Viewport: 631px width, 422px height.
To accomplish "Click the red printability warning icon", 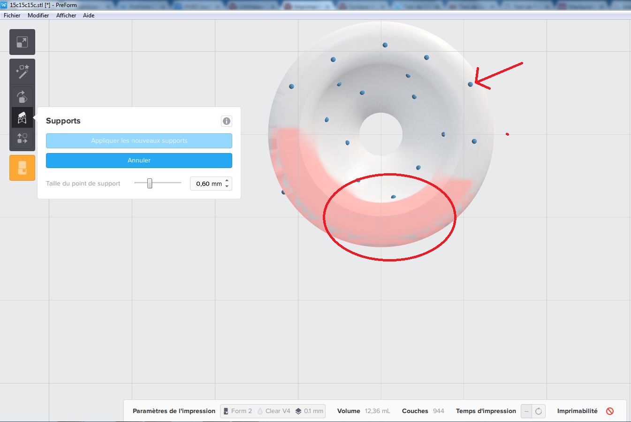I will [610, 411].
